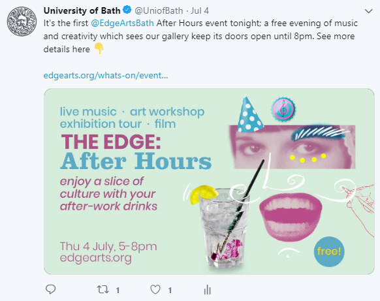The image size is (380, 301).
Task: Click the pointing-down hand emoji
Action: point(99,48)
